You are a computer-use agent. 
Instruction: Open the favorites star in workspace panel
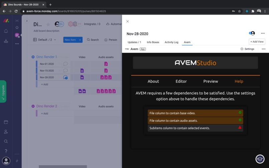click(17, 27)
